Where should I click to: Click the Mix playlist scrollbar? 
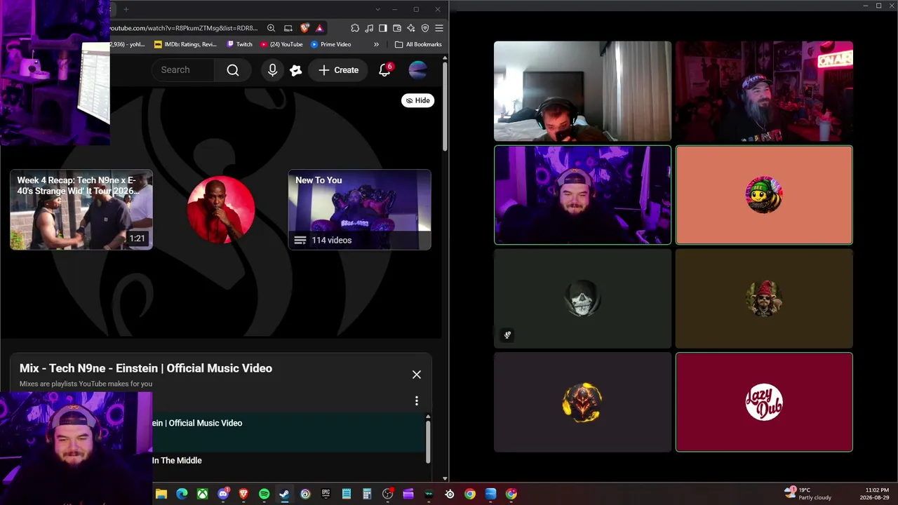pos(428,441)
